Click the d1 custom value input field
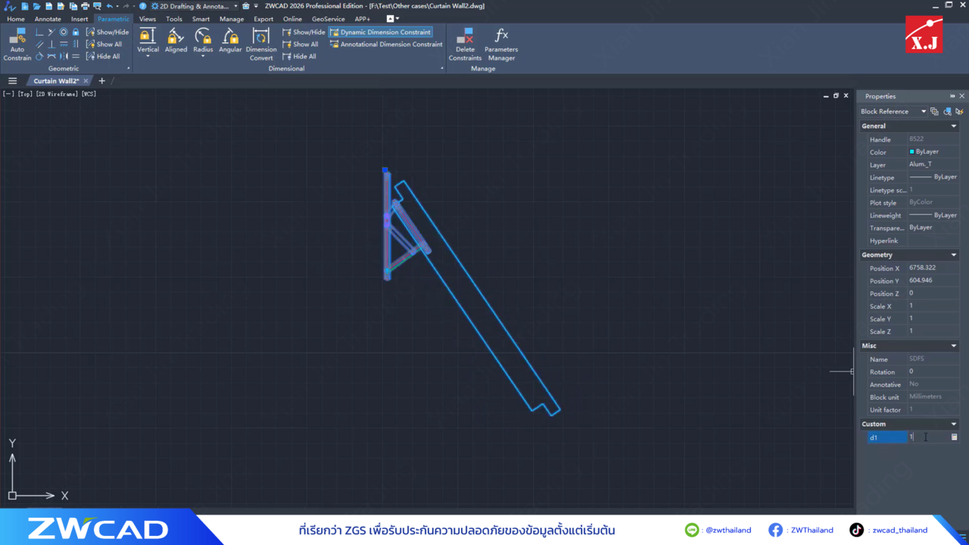The height and width of the screenshot is (545, 969). [928, 437]
